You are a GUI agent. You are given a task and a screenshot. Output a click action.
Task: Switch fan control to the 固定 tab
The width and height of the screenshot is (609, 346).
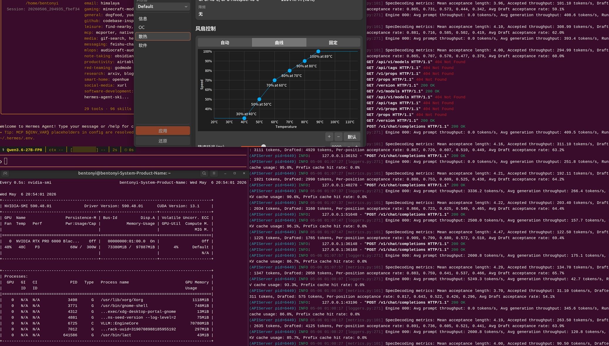[x=333, y=43]
